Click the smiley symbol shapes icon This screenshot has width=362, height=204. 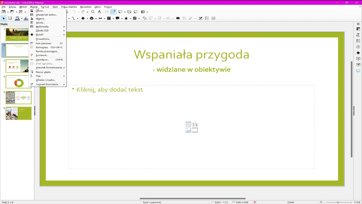(x=91, y=18)
